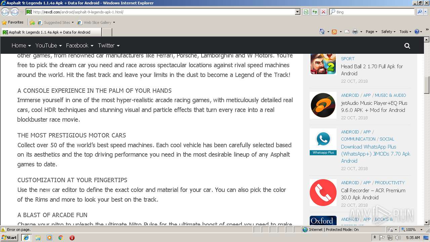Viewport: 430px width, 242px height.
Task: Open the Tools menu
Action: click(x=405, y=32)
